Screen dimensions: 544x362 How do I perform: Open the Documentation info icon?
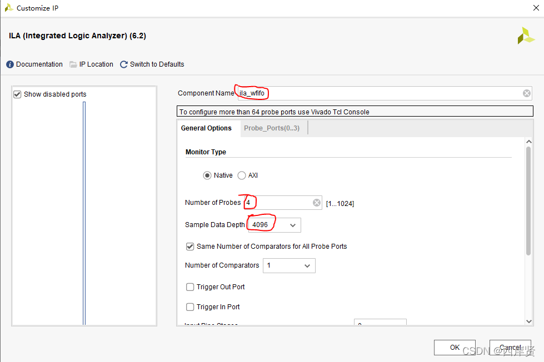9,64
